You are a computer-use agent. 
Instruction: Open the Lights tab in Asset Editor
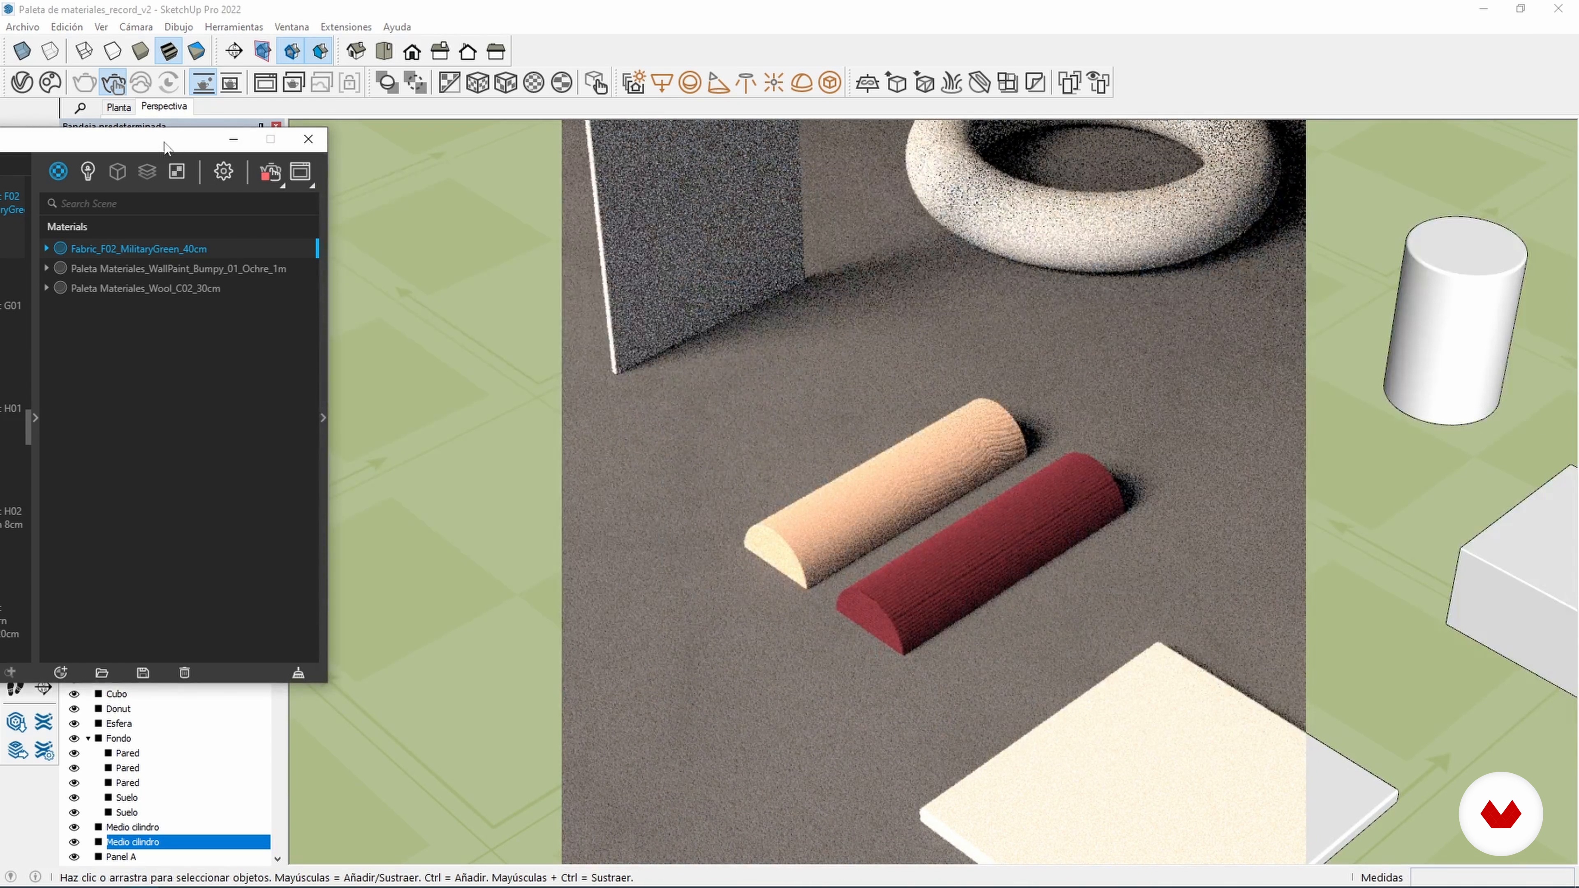[88, 171]
